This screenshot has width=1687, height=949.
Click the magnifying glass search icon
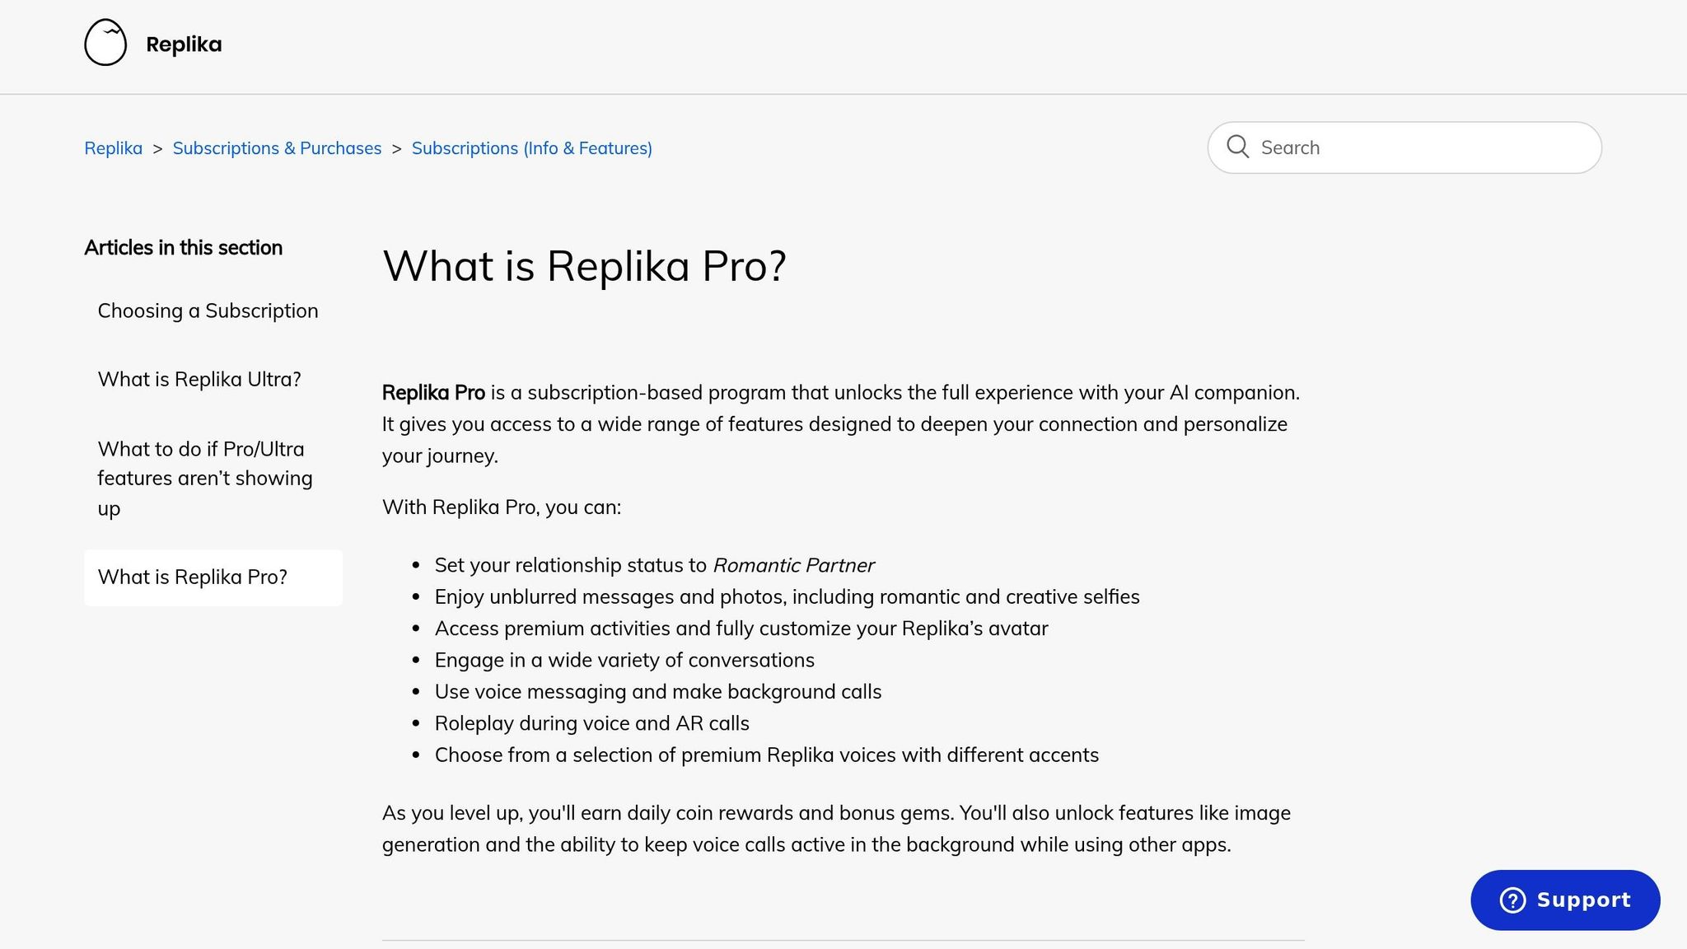point(1239,147)
